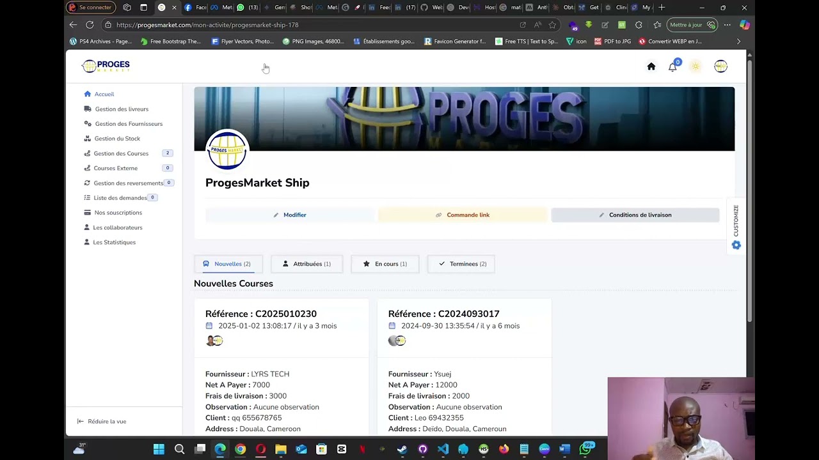The image size is (819, 460).
Task: Click the Se connecter profile button
Action: click(x=91, y=8)
